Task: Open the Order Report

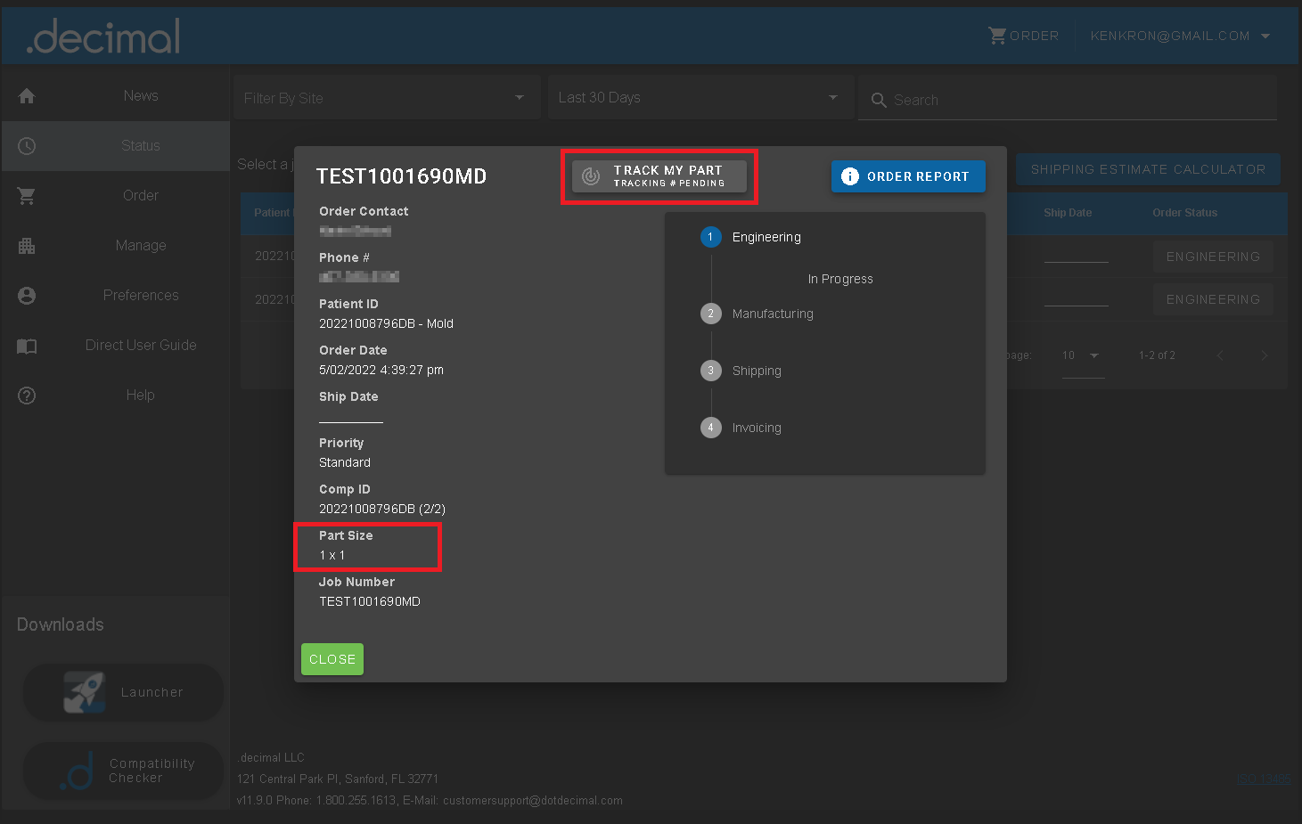Action: tap(908, 176)
